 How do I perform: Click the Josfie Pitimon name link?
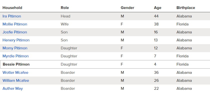(x=15, y=32)
